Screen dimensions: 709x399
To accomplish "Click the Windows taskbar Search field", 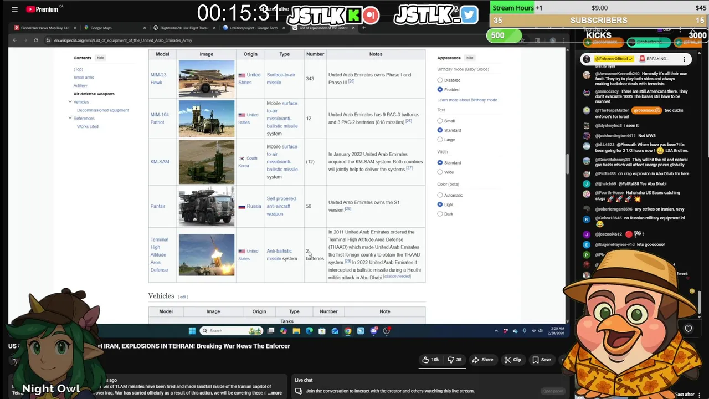I will (x=231, y=331).
